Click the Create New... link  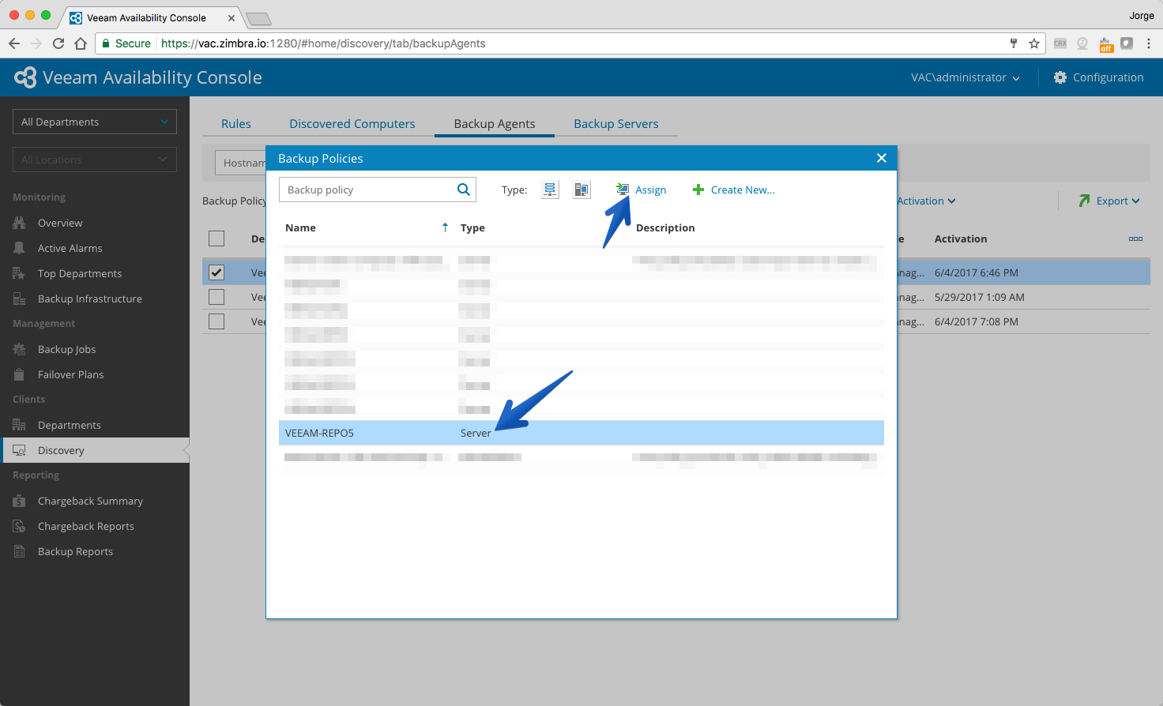click(x=743, y=190)
